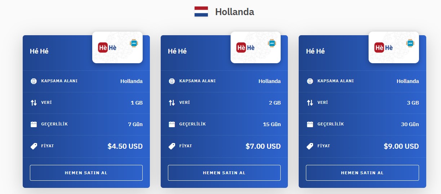Click the Hollanda country heading
Image resolution: width=441 pixels, height=194 pixels.
[x=235, y=12]
